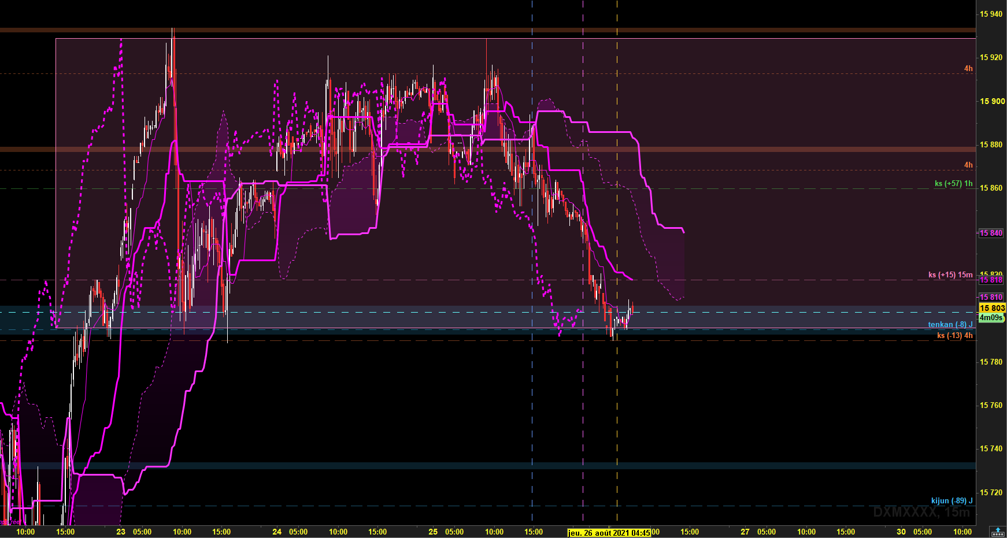The height and width of the screenshot is (538, 1007).
Task: Click day 25 on the time axis
Action: pos(433,532)
